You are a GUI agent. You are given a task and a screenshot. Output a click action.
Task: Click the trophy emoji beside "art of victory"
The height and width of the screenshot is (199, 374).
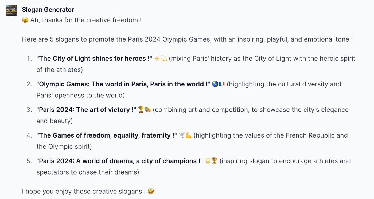pyautogui.click(x=141, y=110)
